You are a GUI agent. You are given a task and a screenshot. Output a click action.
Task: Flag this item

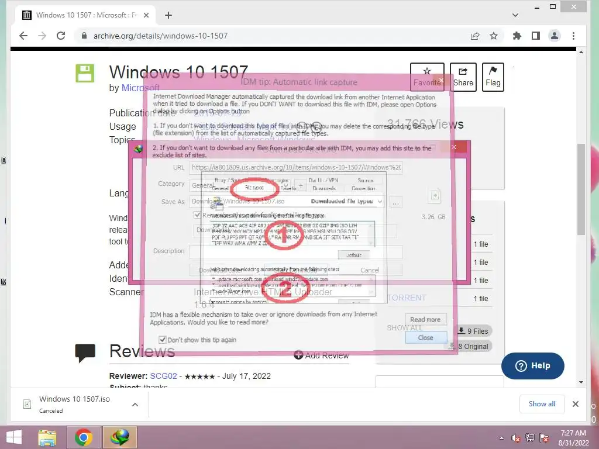tap(493, 77)
